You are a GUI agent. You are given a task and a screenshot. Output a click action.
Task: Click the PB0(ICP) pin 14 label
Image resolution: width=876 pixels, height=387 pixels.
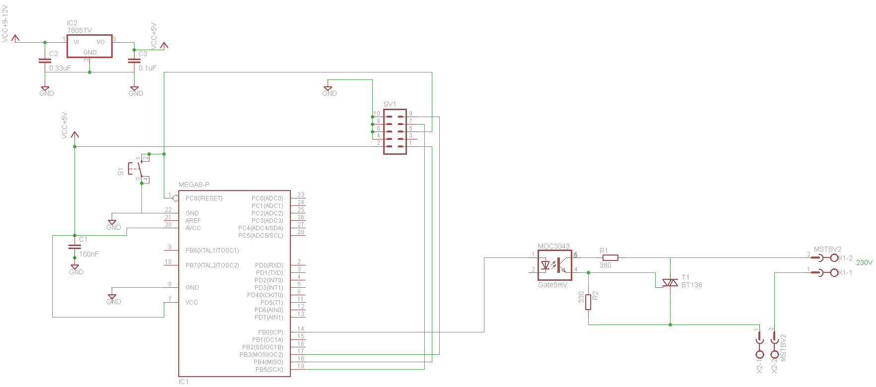tap(270, 332)
